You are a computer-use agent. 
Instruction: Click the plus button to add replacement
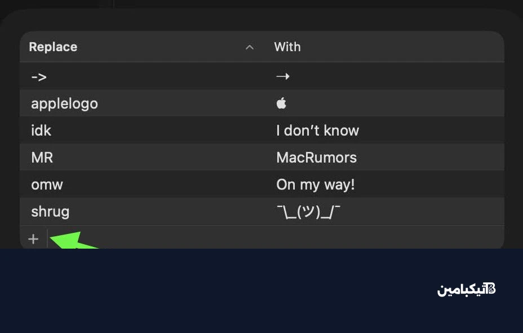click(33, 239)
